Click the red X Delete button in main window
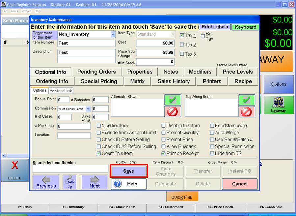 15,170
